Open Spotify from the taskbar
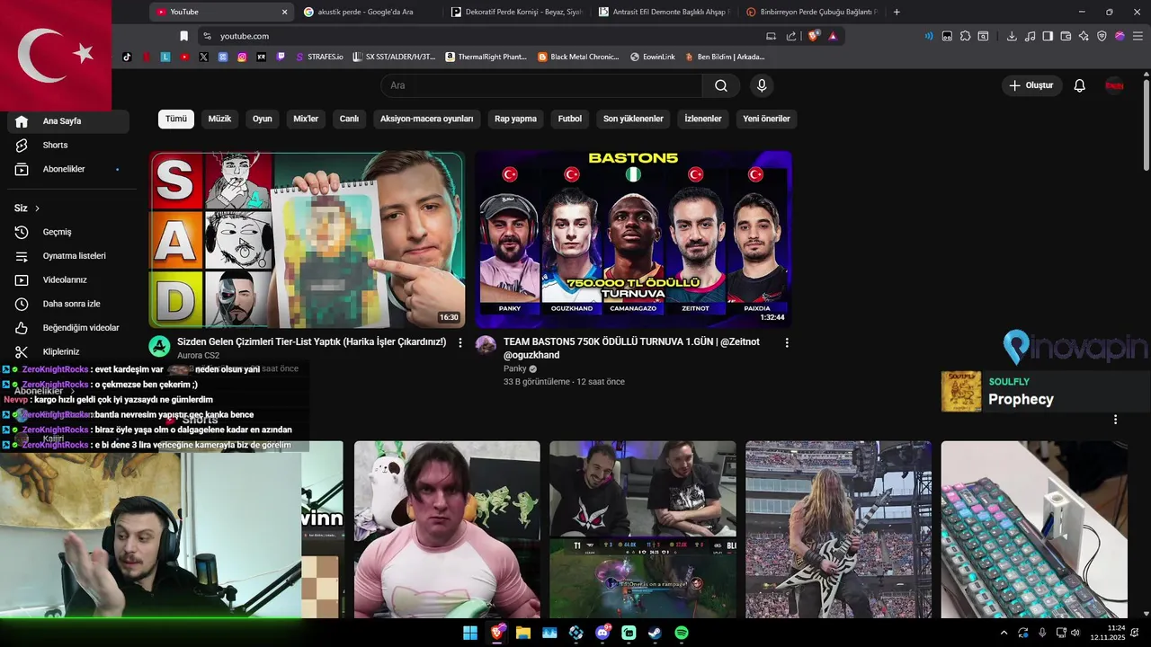The image size is (1151, 647). [x=682, y=633]
